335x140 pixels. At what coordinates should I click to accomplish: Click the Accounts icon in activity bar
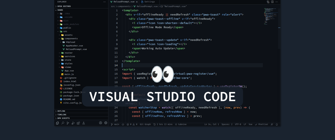[x=100, y=123]
